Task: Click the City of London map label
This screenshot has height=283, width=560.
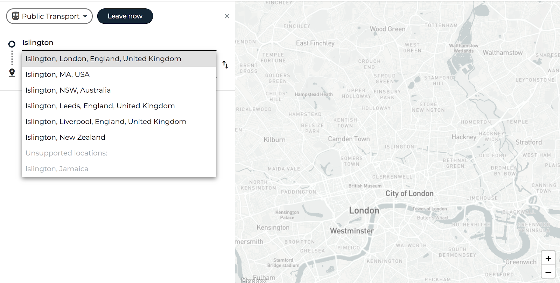Action: [x=409, y=194]
